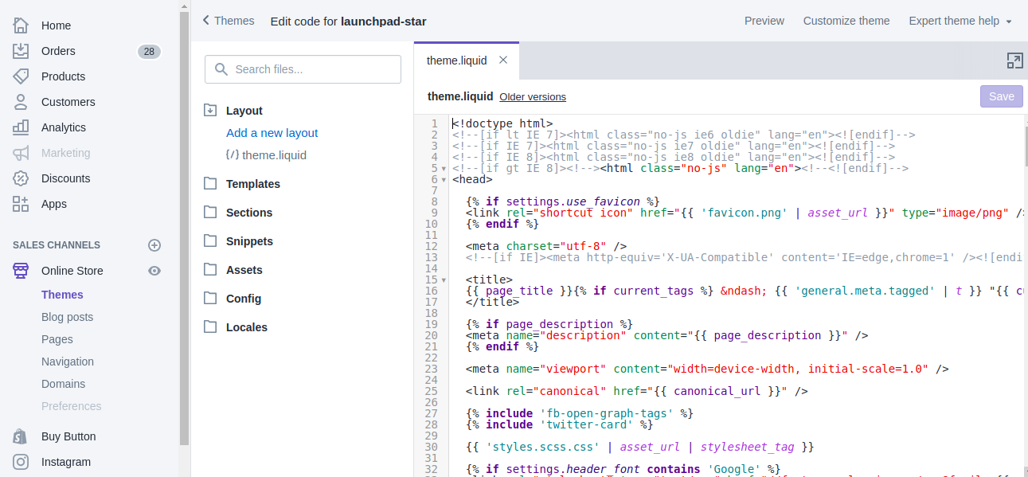Open the Expert theme help dropdown
This screenshot has height=477, width=1028.
pyautogui.click(x=960, y=21)
